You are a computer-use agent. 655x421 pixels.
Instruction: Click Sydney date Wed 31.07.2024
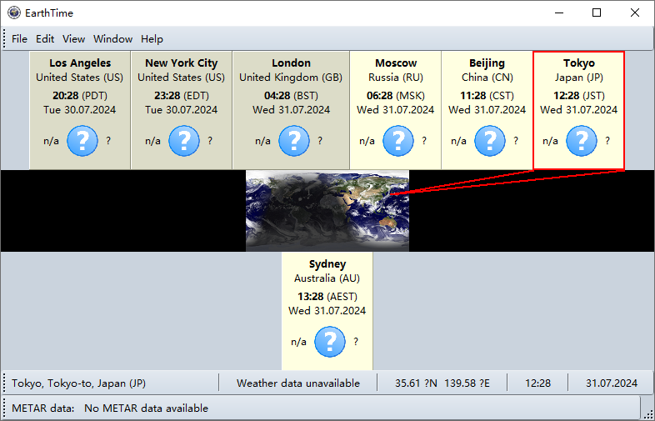tap(327, 311)
